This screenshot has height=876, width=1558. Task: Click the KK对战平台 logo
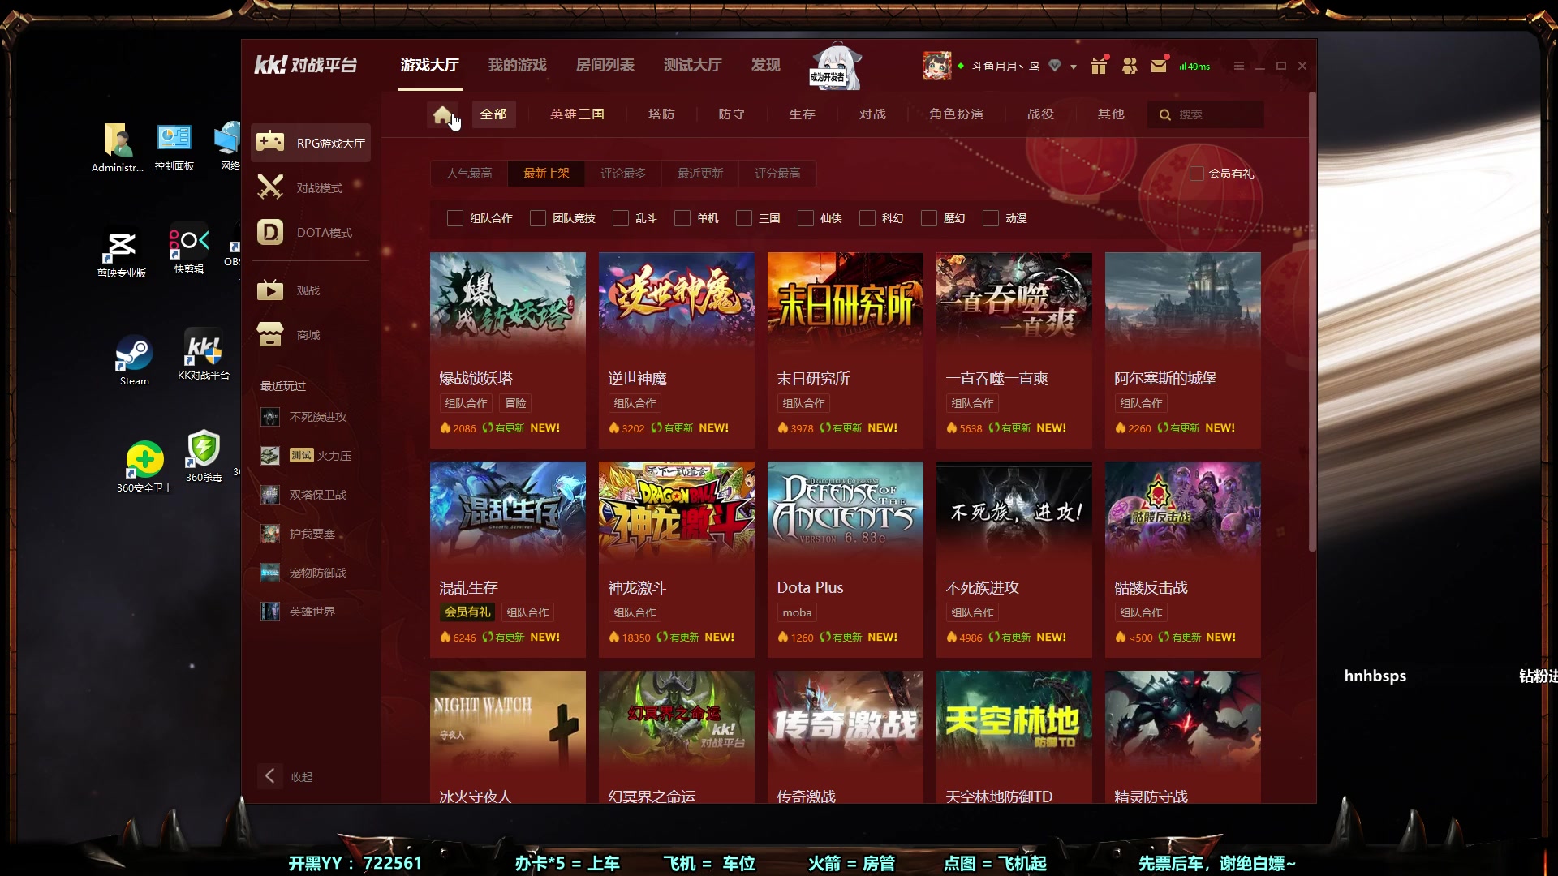[306, 65]
